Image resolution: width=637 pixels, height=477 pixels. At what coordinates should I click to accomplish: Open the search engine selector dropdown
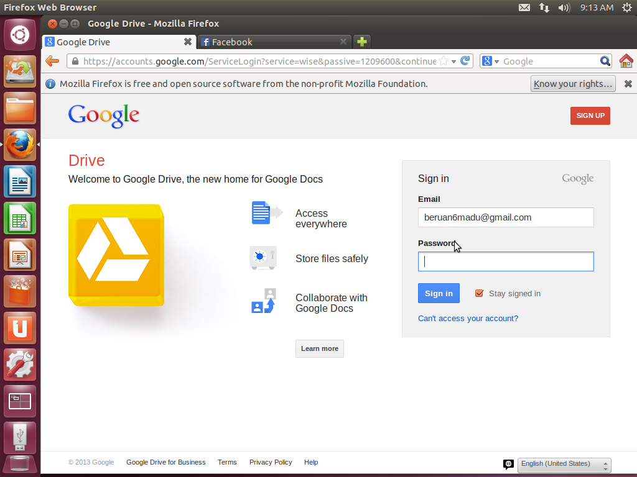tap(490, 61)
